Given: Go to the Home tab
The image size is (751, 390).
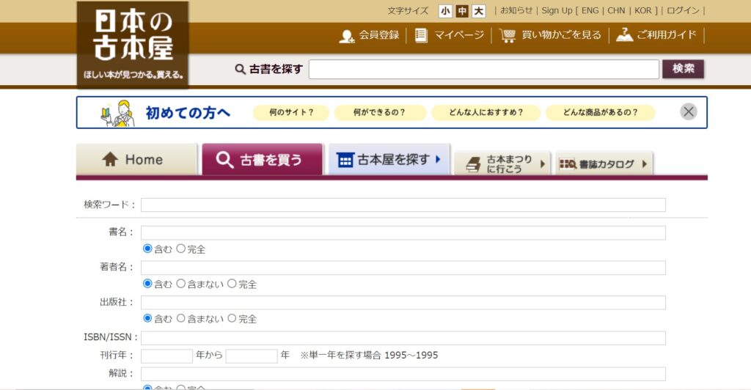Looking at the screenshot, I should (x=136, y=160).
